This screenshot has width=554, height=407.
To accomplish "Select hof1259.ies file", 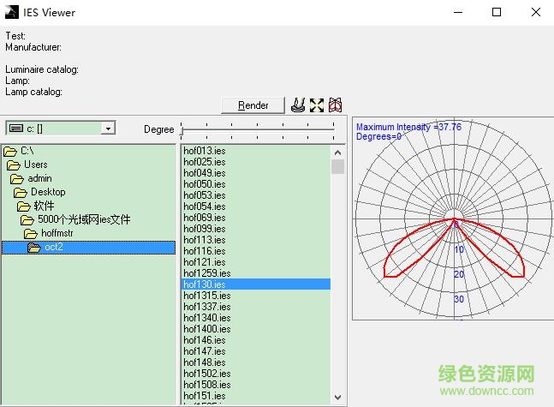I will pos(206,272).
